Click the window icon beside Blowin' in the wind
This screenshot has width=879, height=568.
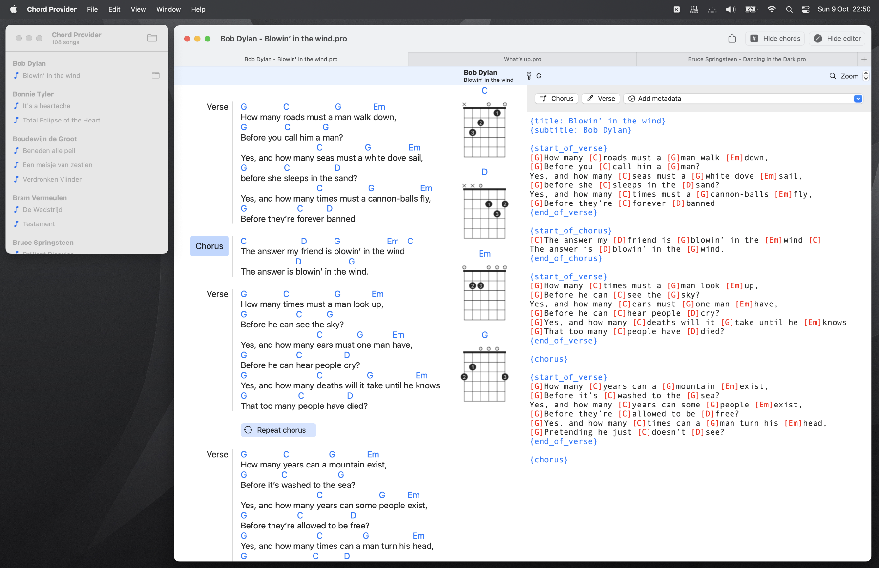[x=156, y=75]
